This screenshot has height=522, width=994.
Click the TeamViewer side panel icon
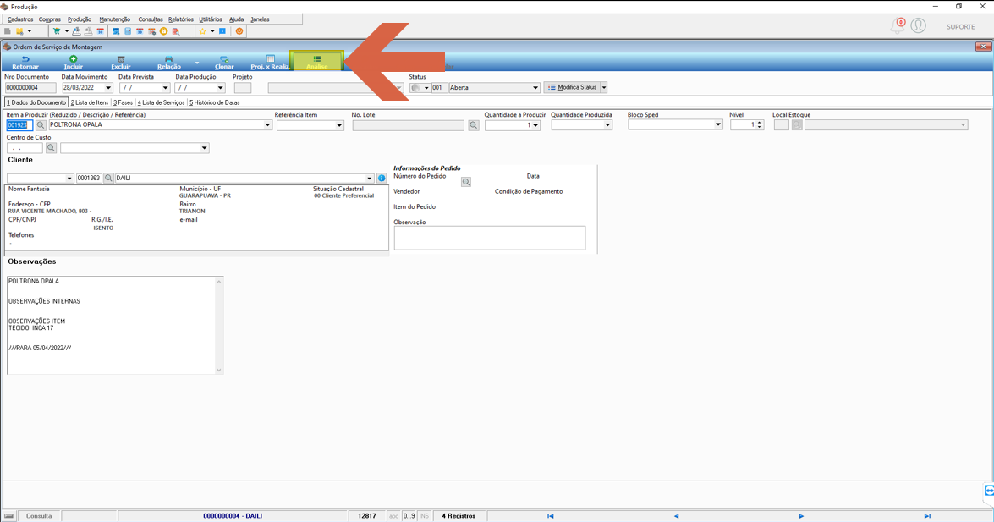point(989,491)
